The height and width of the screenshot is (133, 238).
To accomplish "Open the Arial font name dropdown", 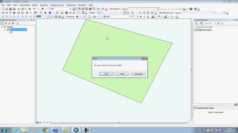I will (130, 17).
